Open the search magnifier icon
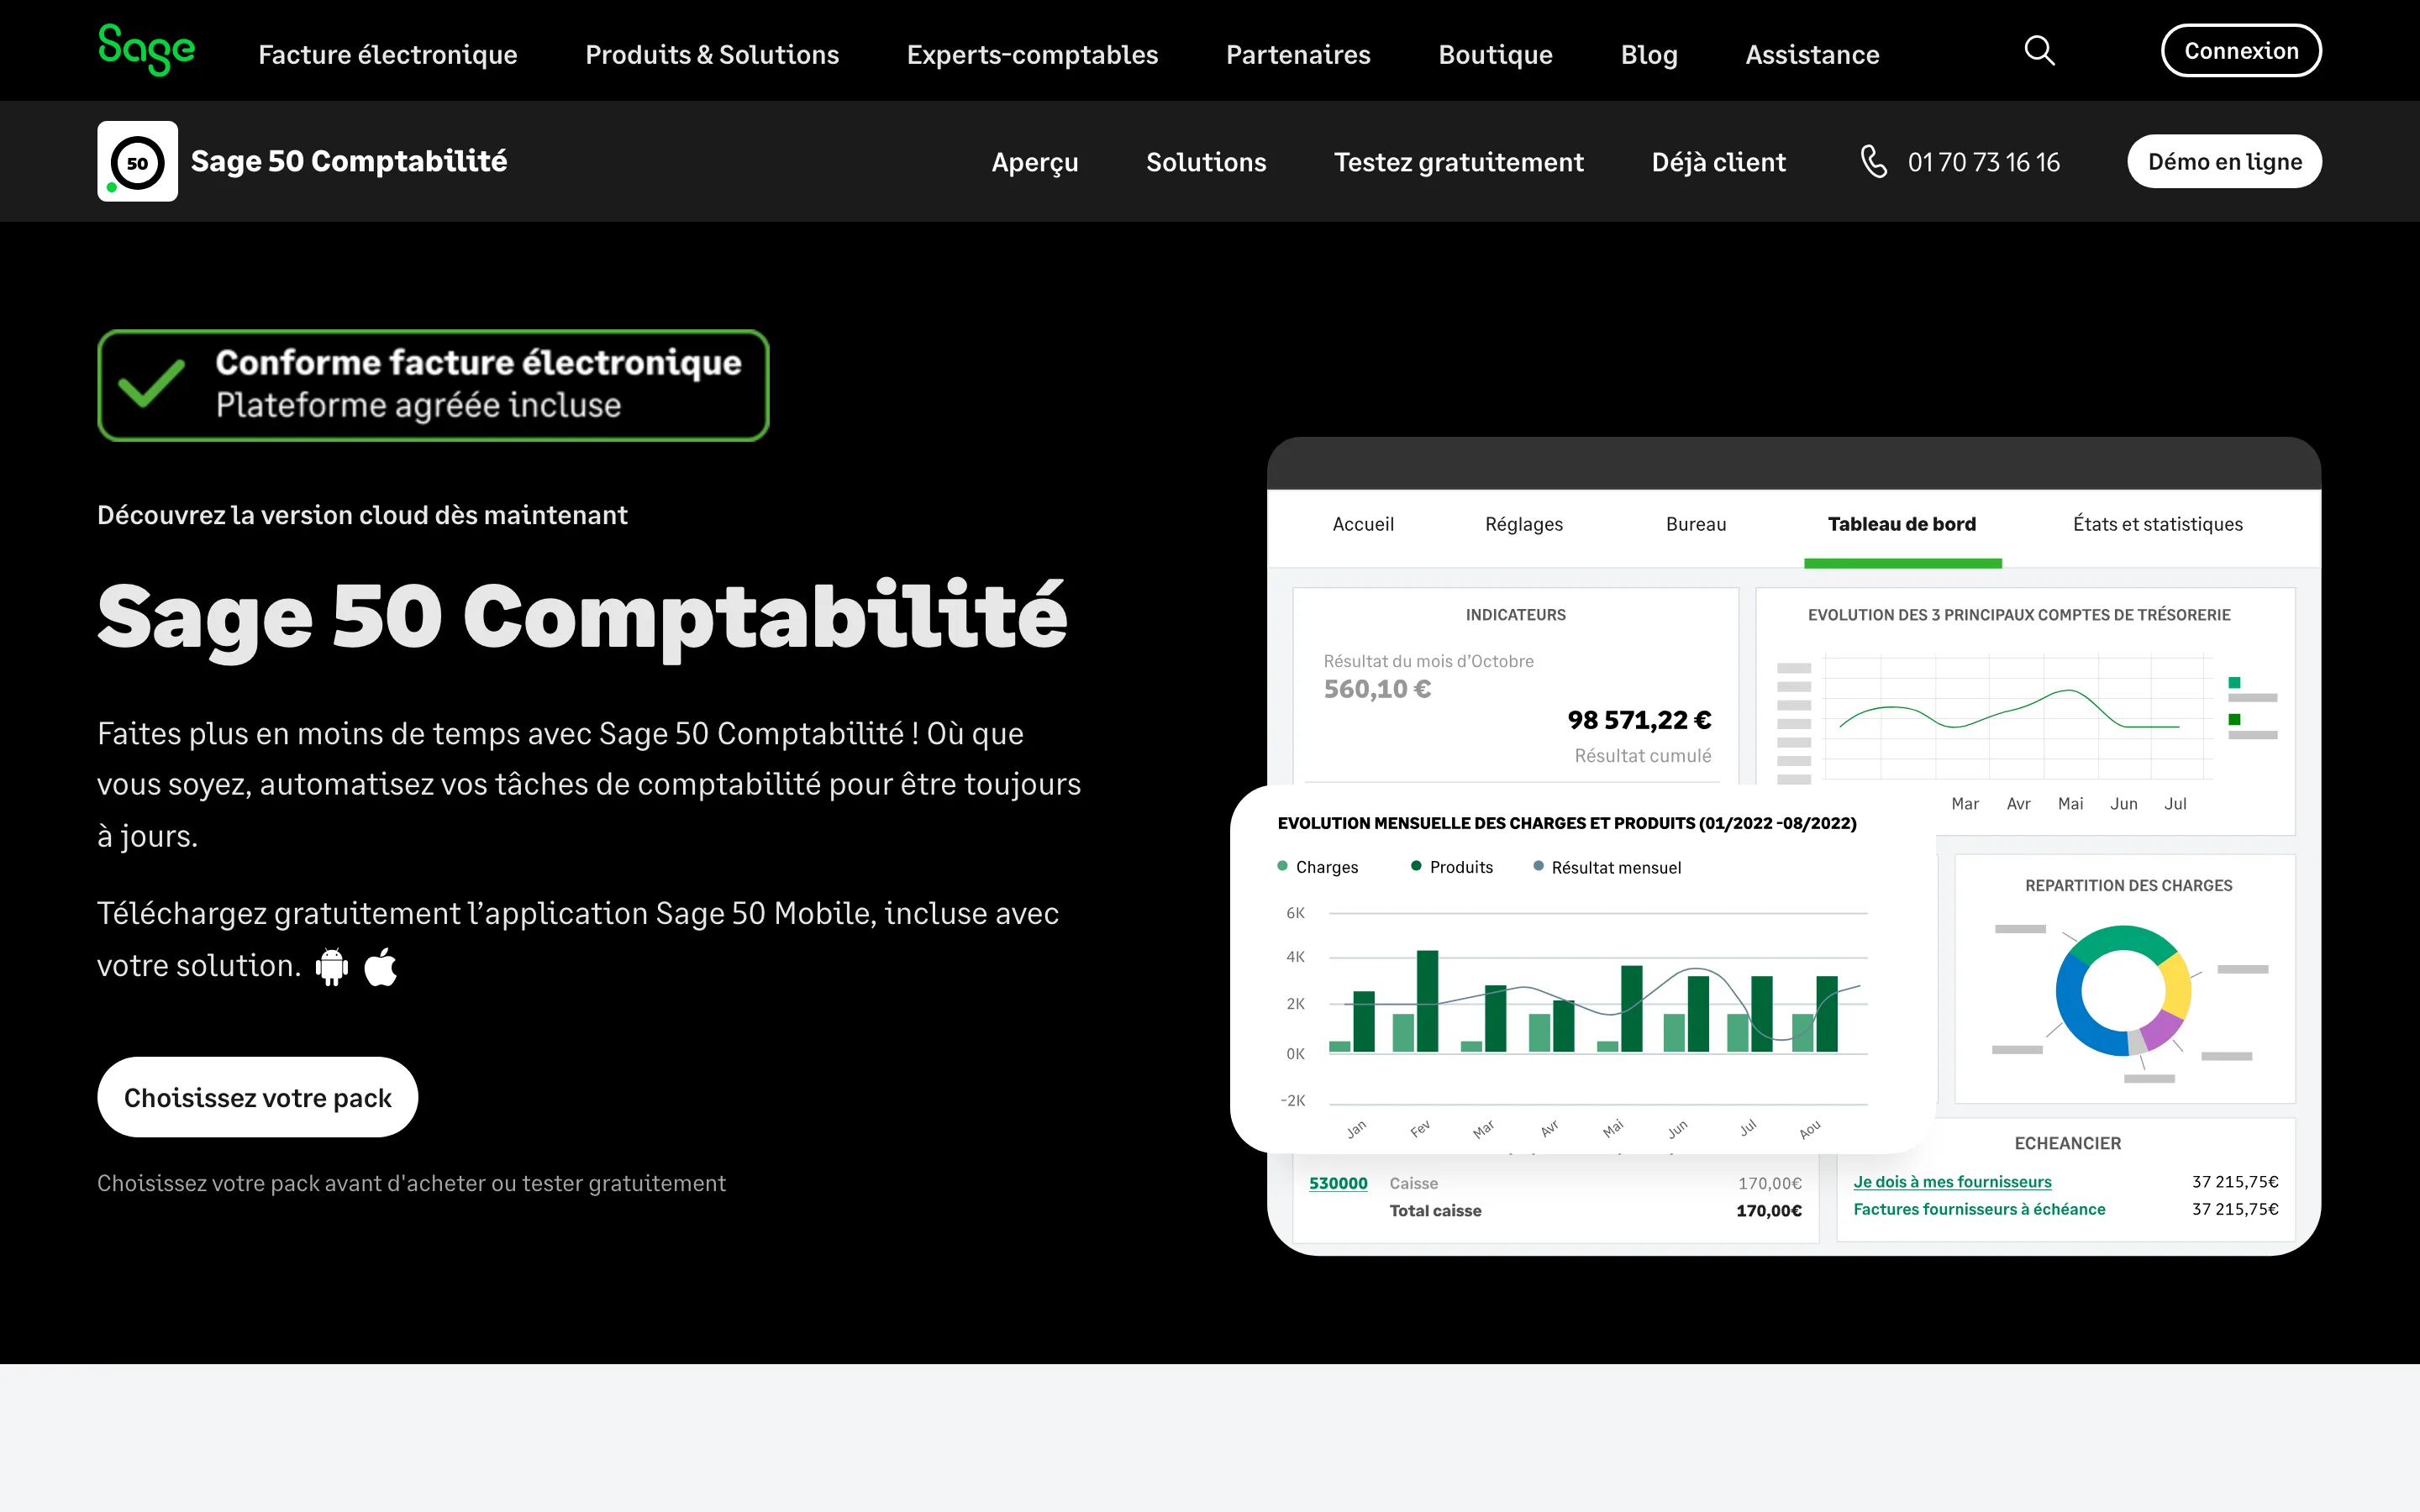2420x1512 pixels. [x=2039, y=50]
